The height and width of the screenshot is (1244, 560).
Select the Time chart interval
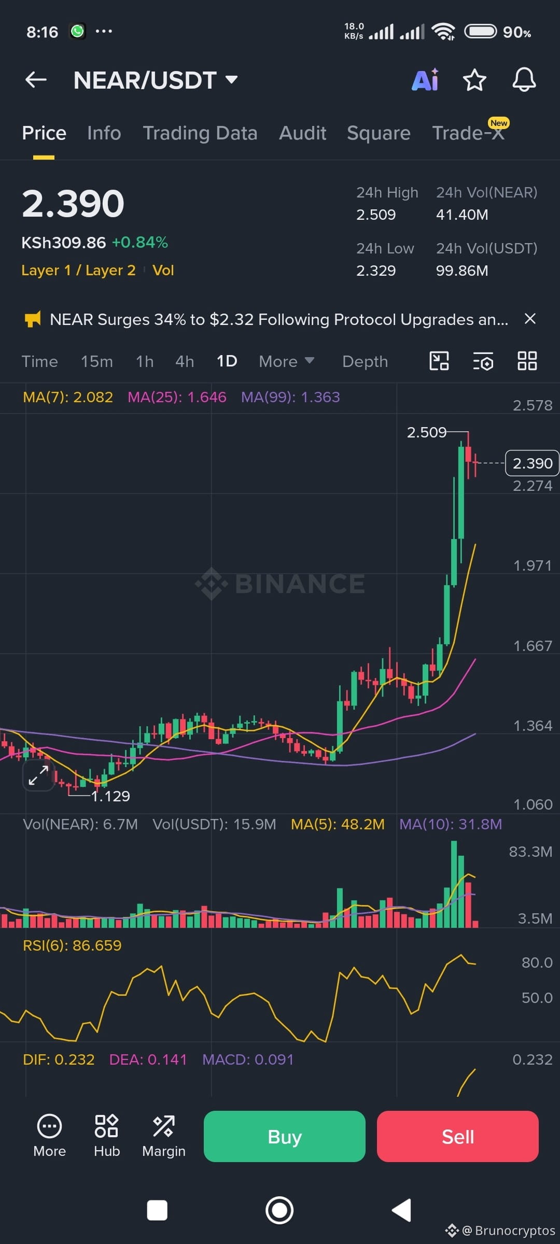39,361
